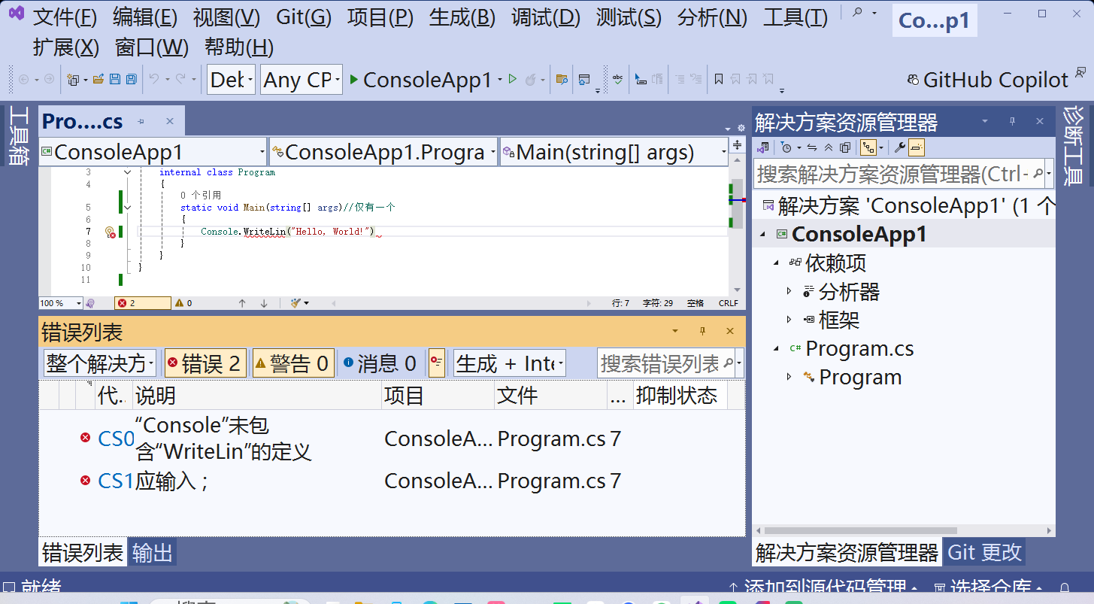Switch to the 输出 tab
1094x604 pixels.
click(153, 553)
